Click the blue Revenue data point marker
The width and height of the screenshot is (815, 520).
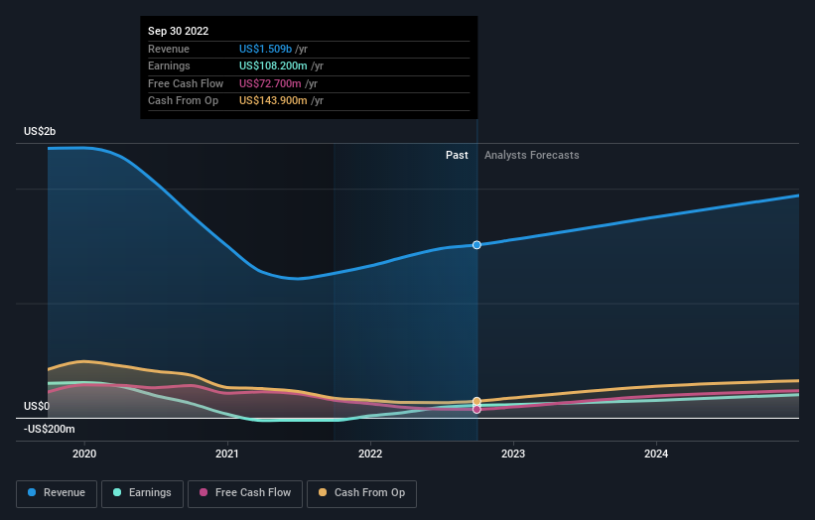(476, 245)
